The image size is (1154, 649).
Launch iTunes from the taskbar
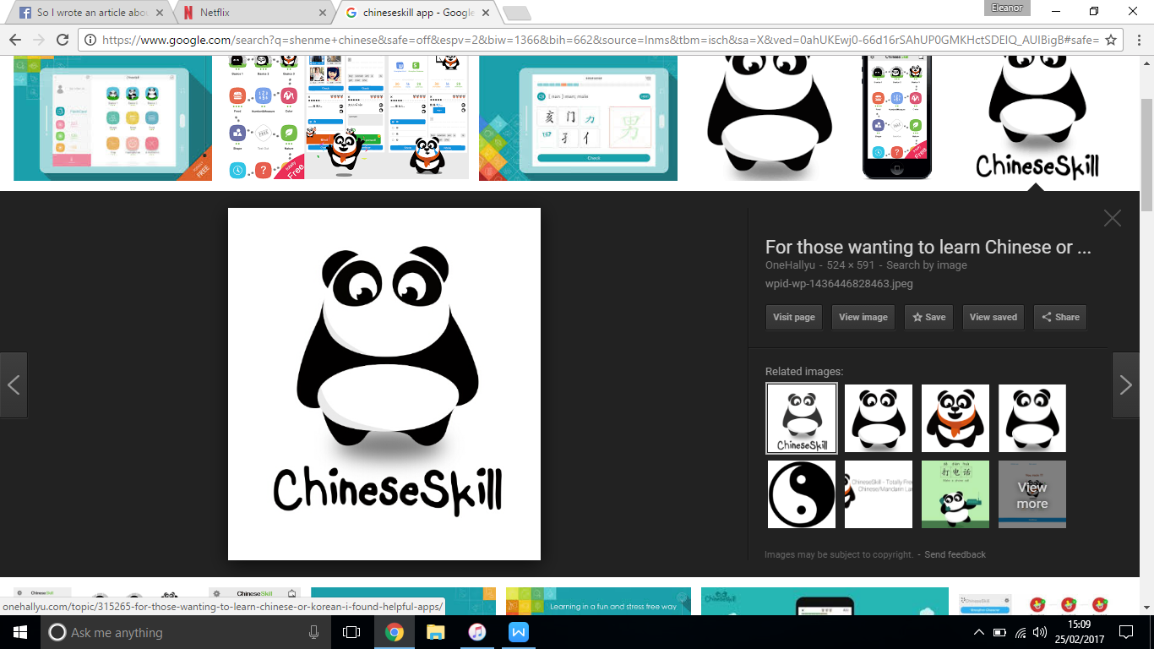476,632
